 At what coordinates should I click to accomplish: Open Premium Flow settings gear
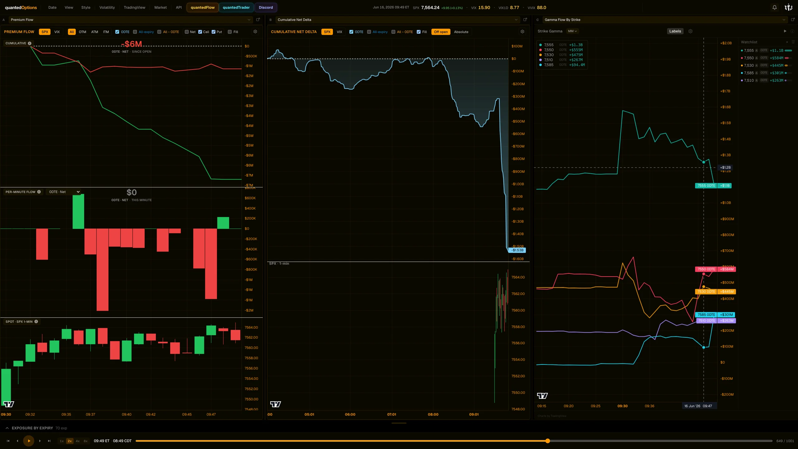(x=255, y=32)
